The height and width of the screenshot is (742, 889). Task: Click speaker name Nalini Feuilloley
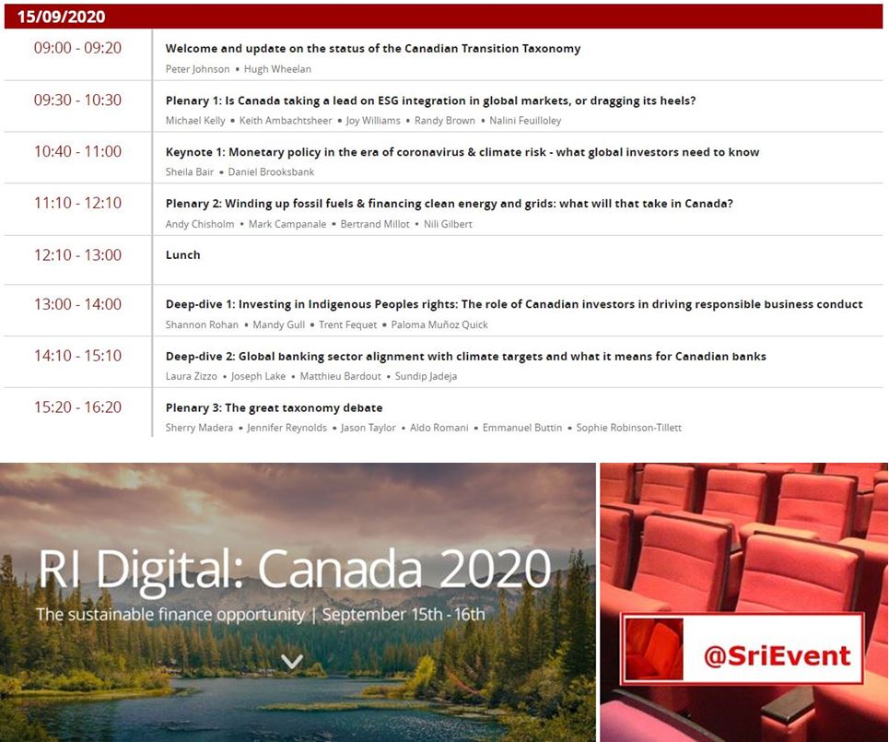[525, 121]
